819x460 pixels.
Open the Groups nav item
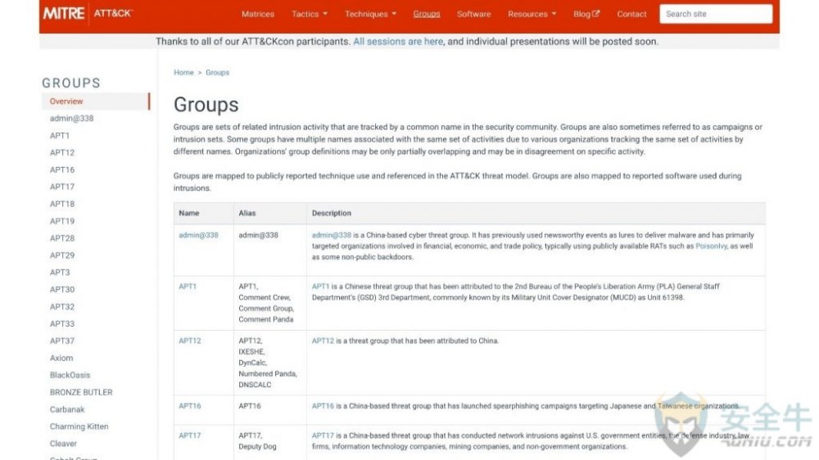pyautogui.click(x=426, y=14)
